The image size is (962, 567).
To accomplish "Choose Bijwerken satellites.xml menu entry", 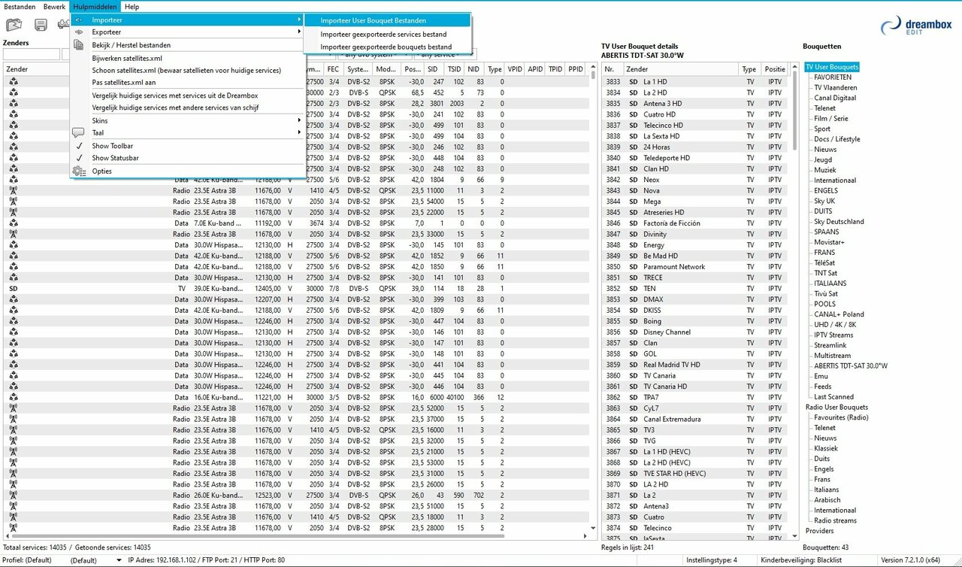I will (x=127, y=58).
